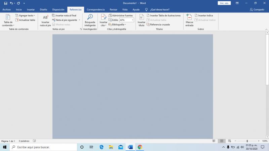Open the Estilo APA dropdown

pyautogui.click(x=127, y=20)
